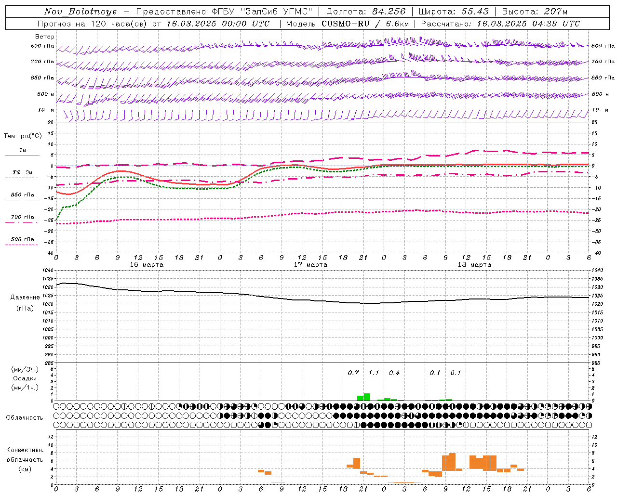Viewport: 617px width, 493px height.
Task: Select the 'Широта: 55.43' header field
Action: pos(454,12)
